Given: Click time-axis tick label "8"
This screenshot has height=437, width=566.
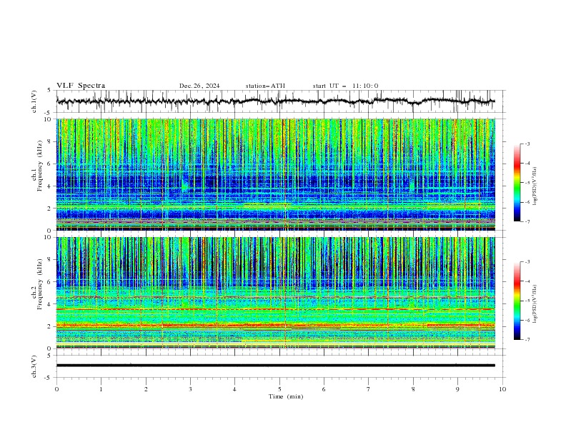Looking at the screenshot, I should (413, 389).
